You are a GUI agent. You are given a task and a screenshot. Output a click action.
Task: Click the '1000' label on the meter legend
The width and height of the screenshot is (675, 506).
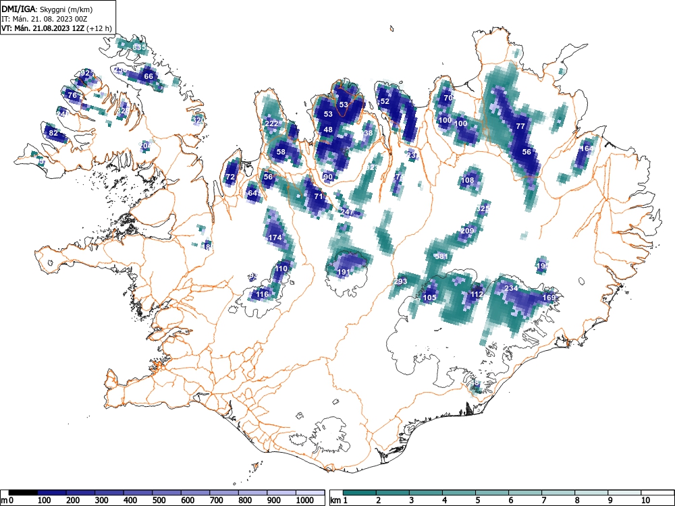click(x=305, y=500)
